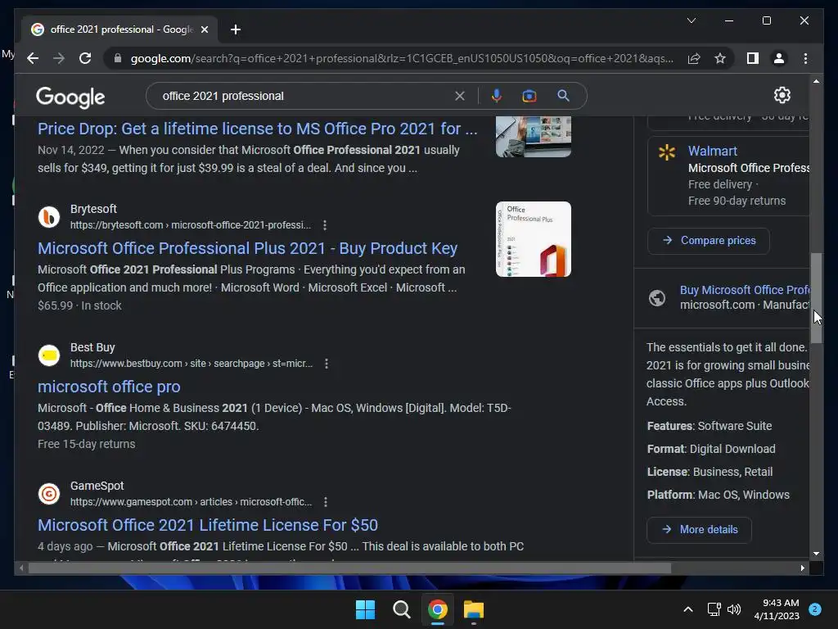The height and width of the screenshot is (629, 838).
Task: Click the horizontal scroll right arrow
Action: (803, 568)
